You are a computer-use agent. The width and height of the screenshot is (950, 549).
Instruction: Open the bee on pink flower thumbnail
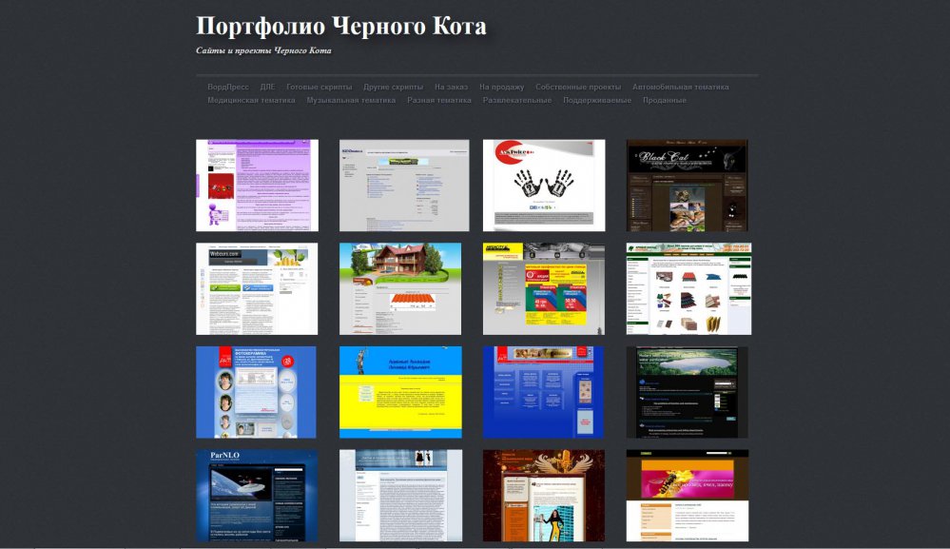point(688,496)
